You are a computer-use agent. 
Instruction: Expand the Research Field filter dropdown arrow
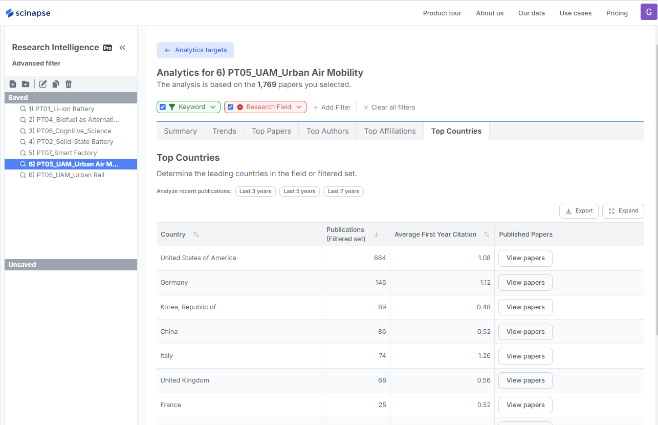pos(299,107)
